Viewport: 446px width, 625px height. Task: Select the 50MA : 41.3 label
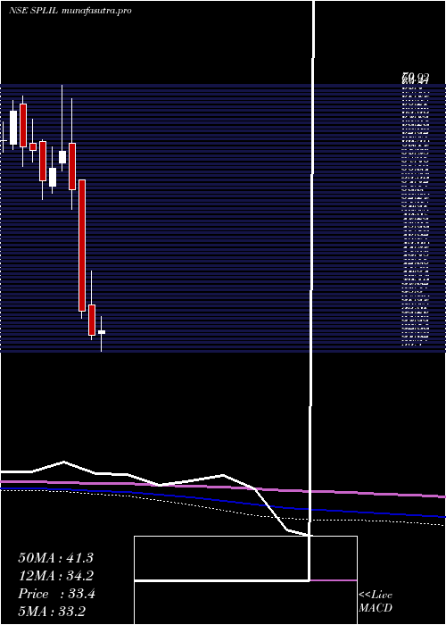pos(55,558)
